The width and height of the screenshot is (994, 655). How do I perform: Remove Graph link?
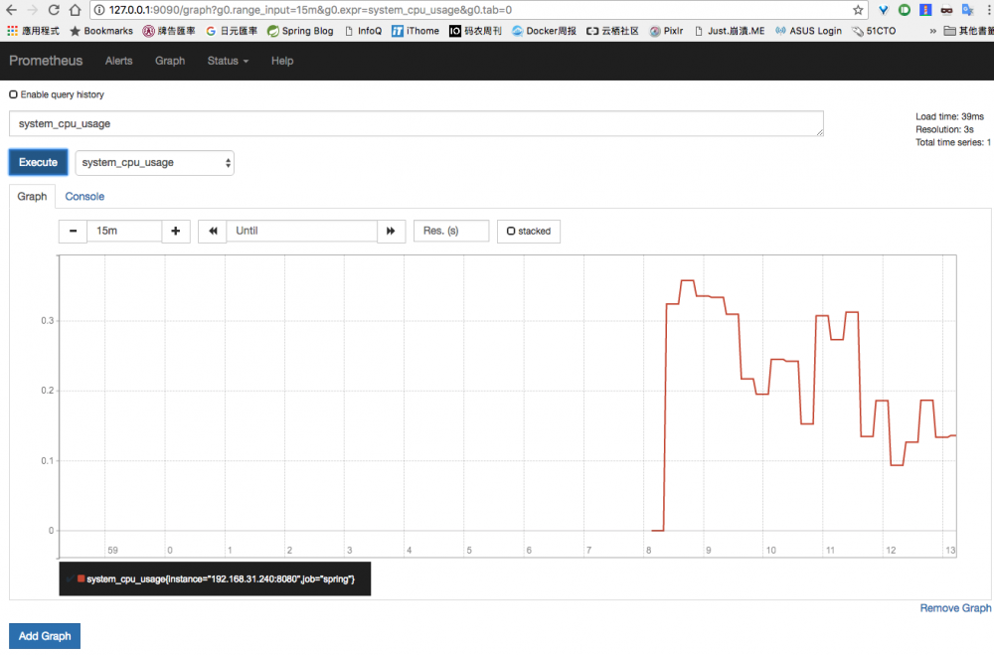point(955,608)
